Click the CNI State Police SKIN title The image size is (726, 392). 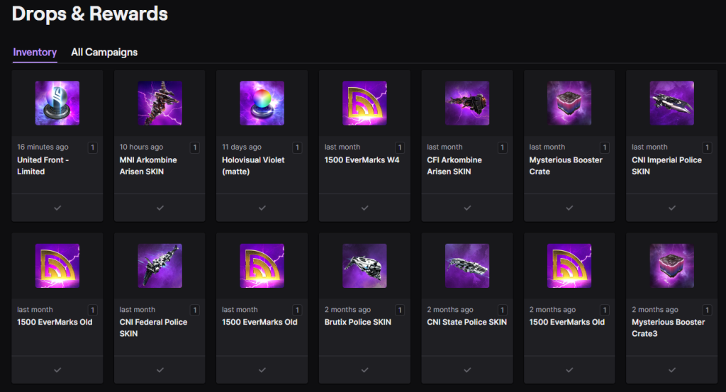pyautogui.click(x=467, y=323)
